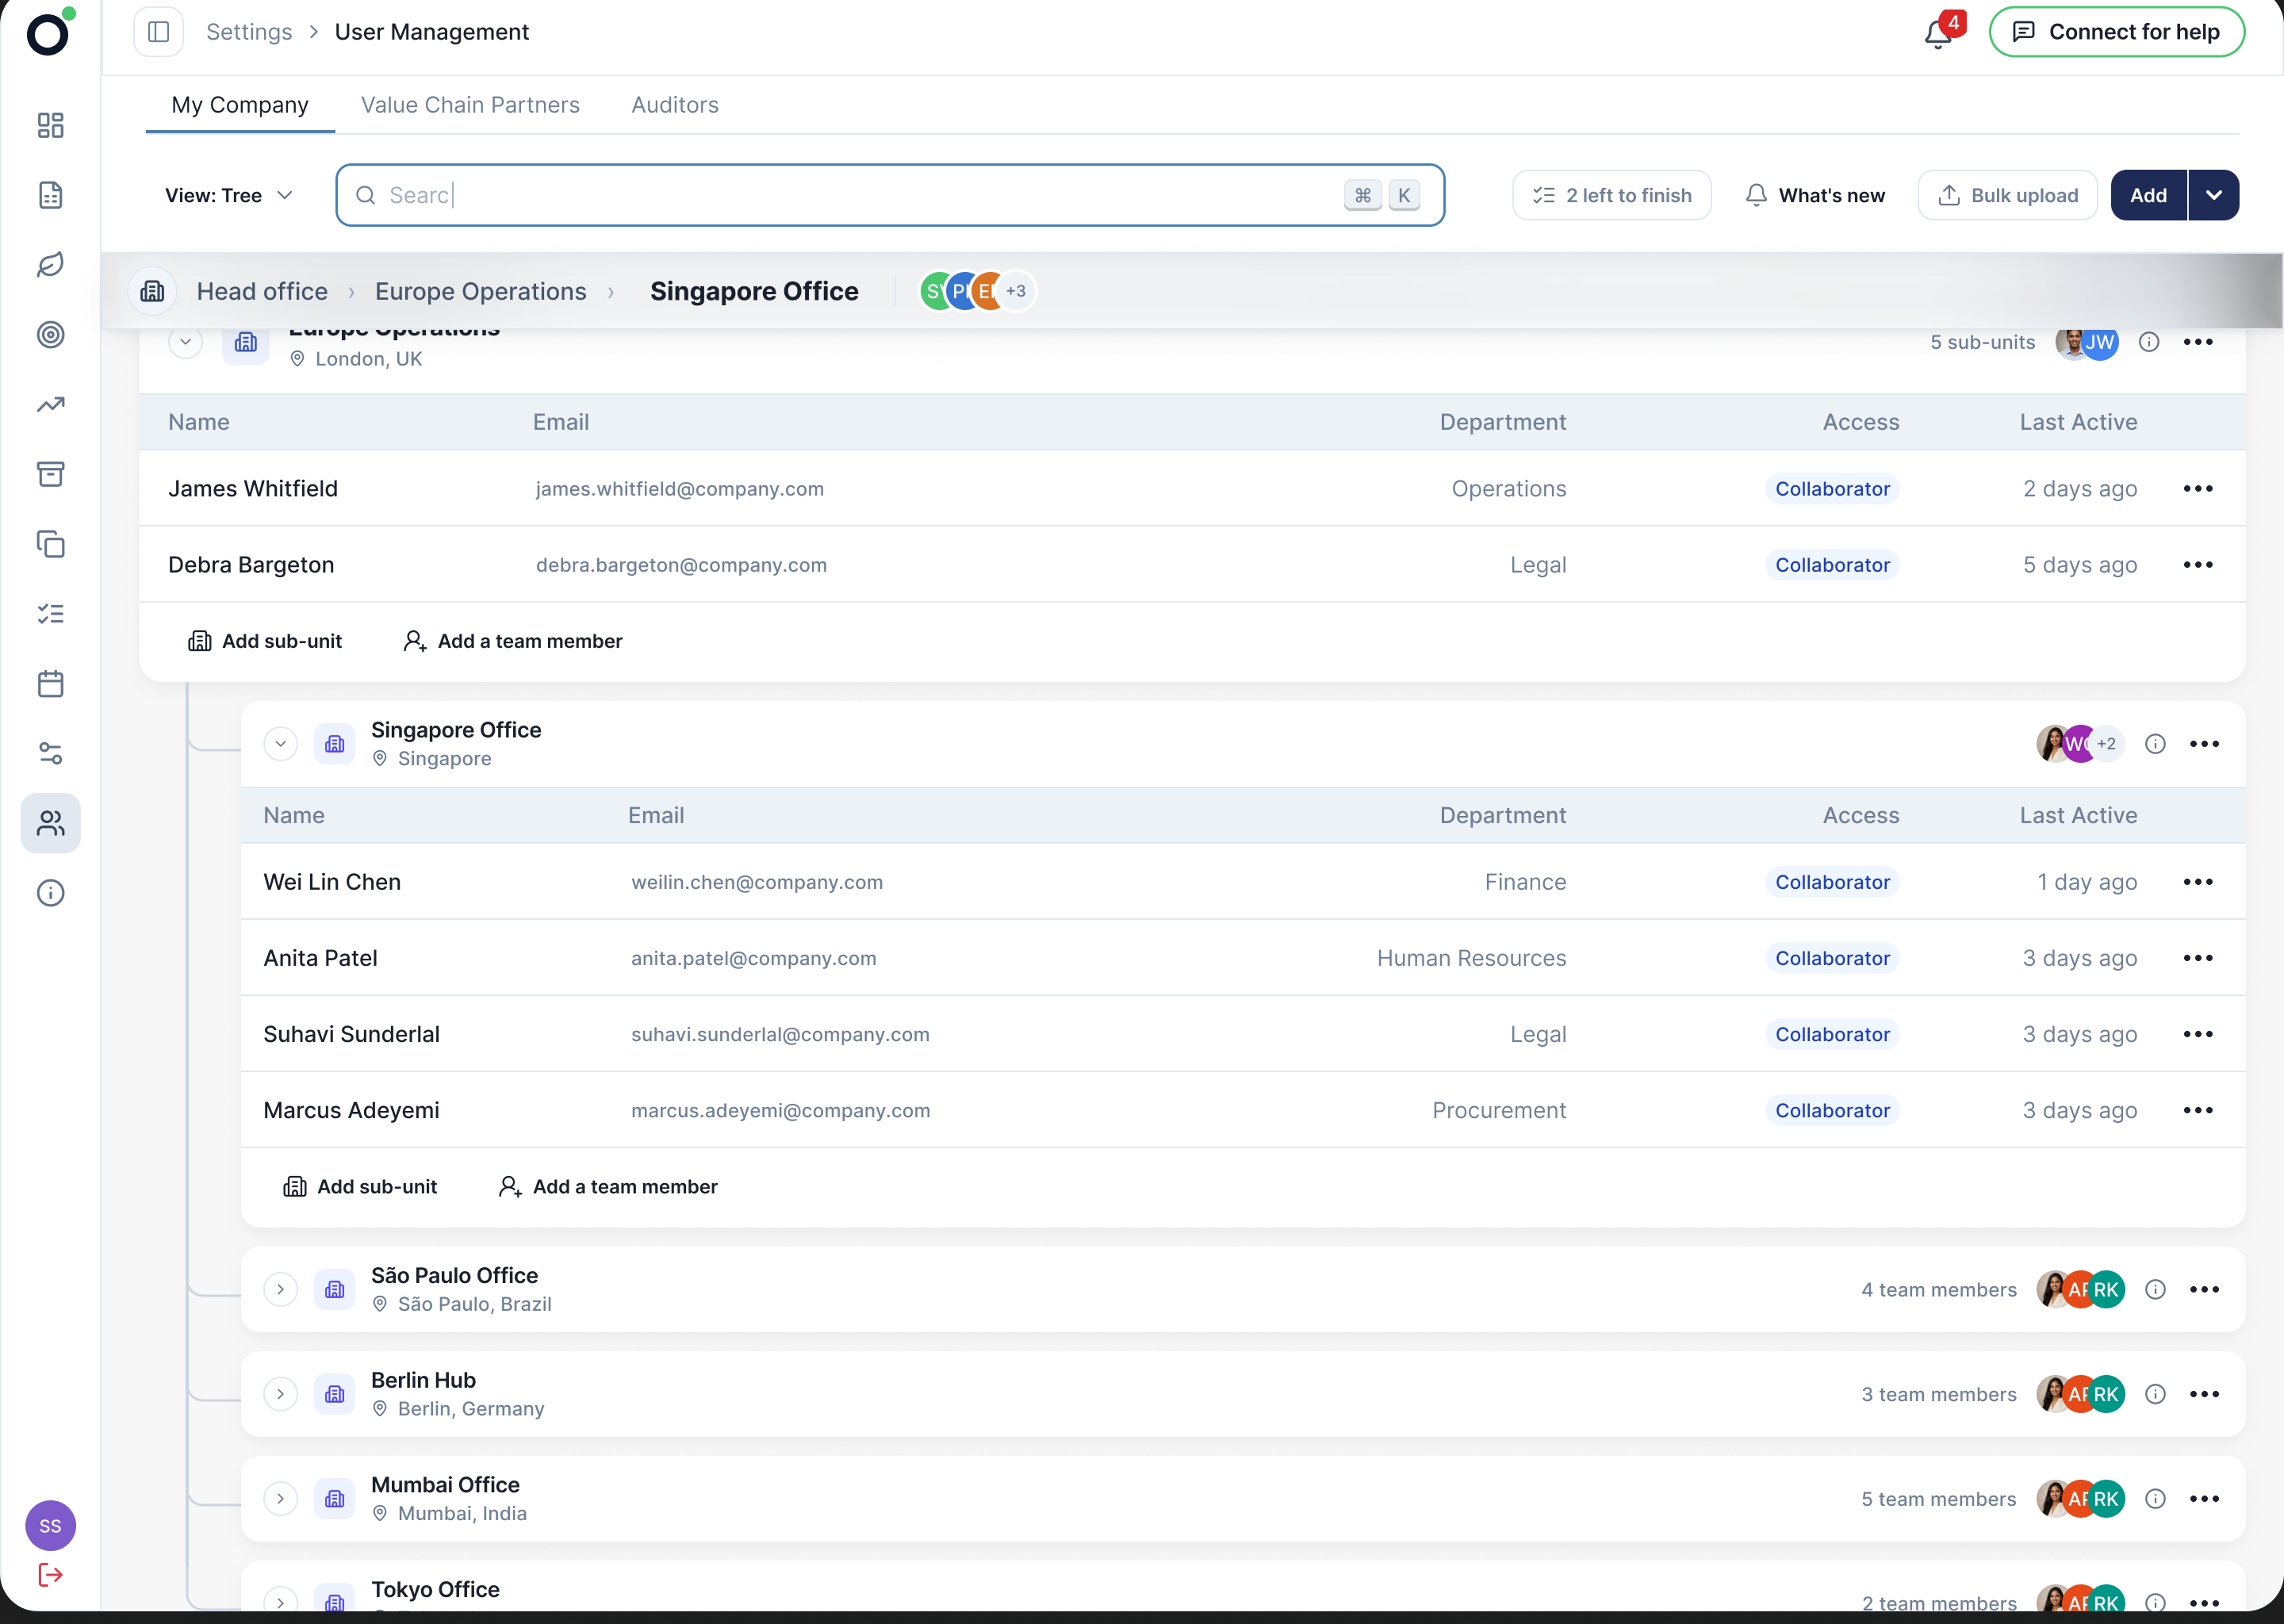
Task: Select the users management icon in sidebar
Action: (x=50, y=824)
